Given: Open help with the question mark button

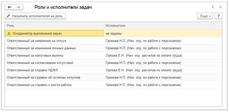Looking at the screenshot, I should pyautogui.click(x=218, y=16).
